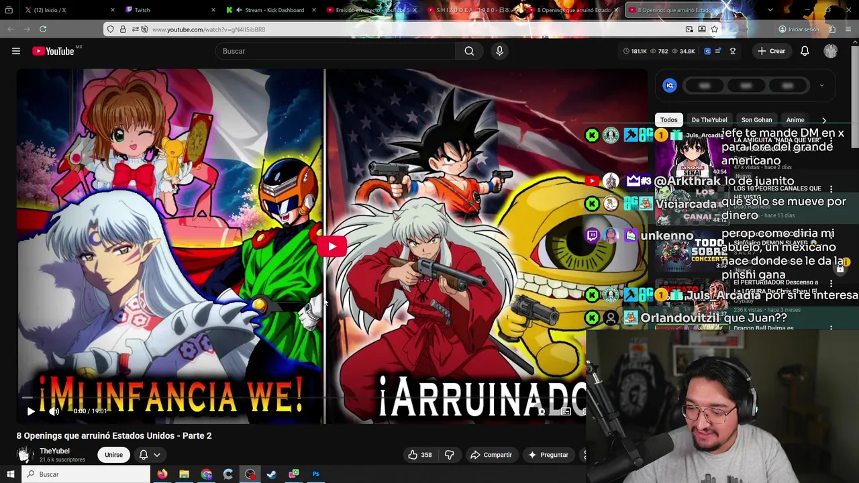Click Iniciar sesión in browser toolbar
The height and width of the screenshot is (483, 859).
799,30
